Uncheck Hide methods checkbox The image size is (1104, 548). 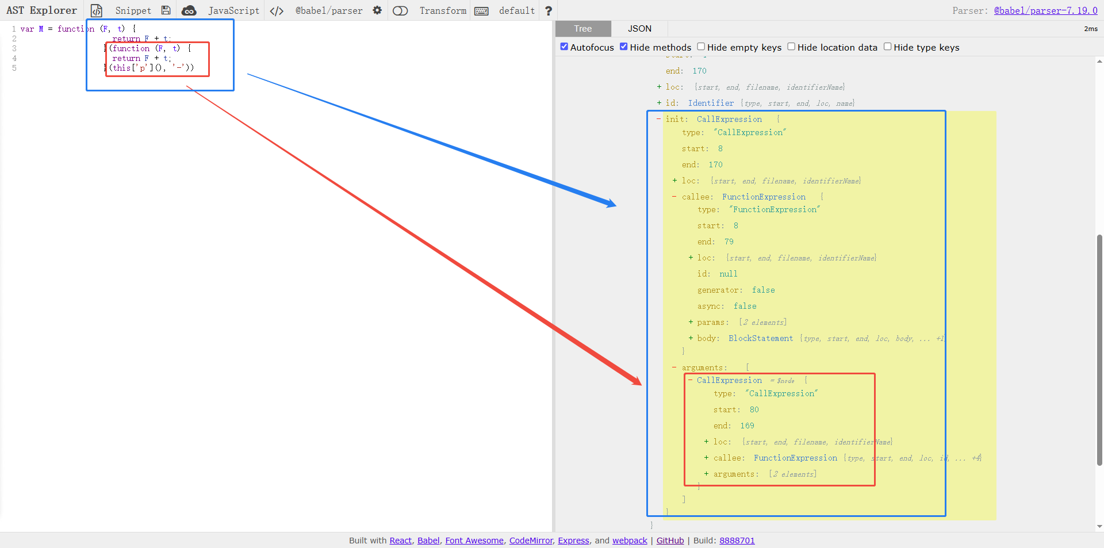click(623, 47)
